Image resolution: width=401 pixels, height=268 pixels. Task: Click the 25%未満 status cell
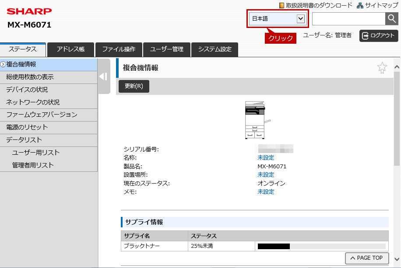(x=222, y=246)
